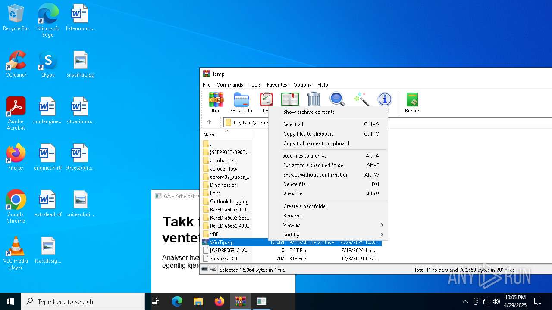This screenshot has height=310, width=552.
Task: Choose Create a new folder
Action: (x=328, y=206)
